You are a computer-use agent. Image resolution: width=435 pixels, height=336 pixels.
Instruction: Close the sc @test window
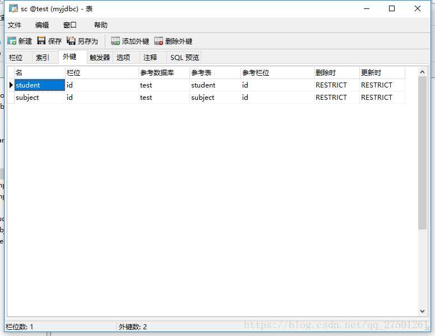pyautogui.click(x=417, y=8)
